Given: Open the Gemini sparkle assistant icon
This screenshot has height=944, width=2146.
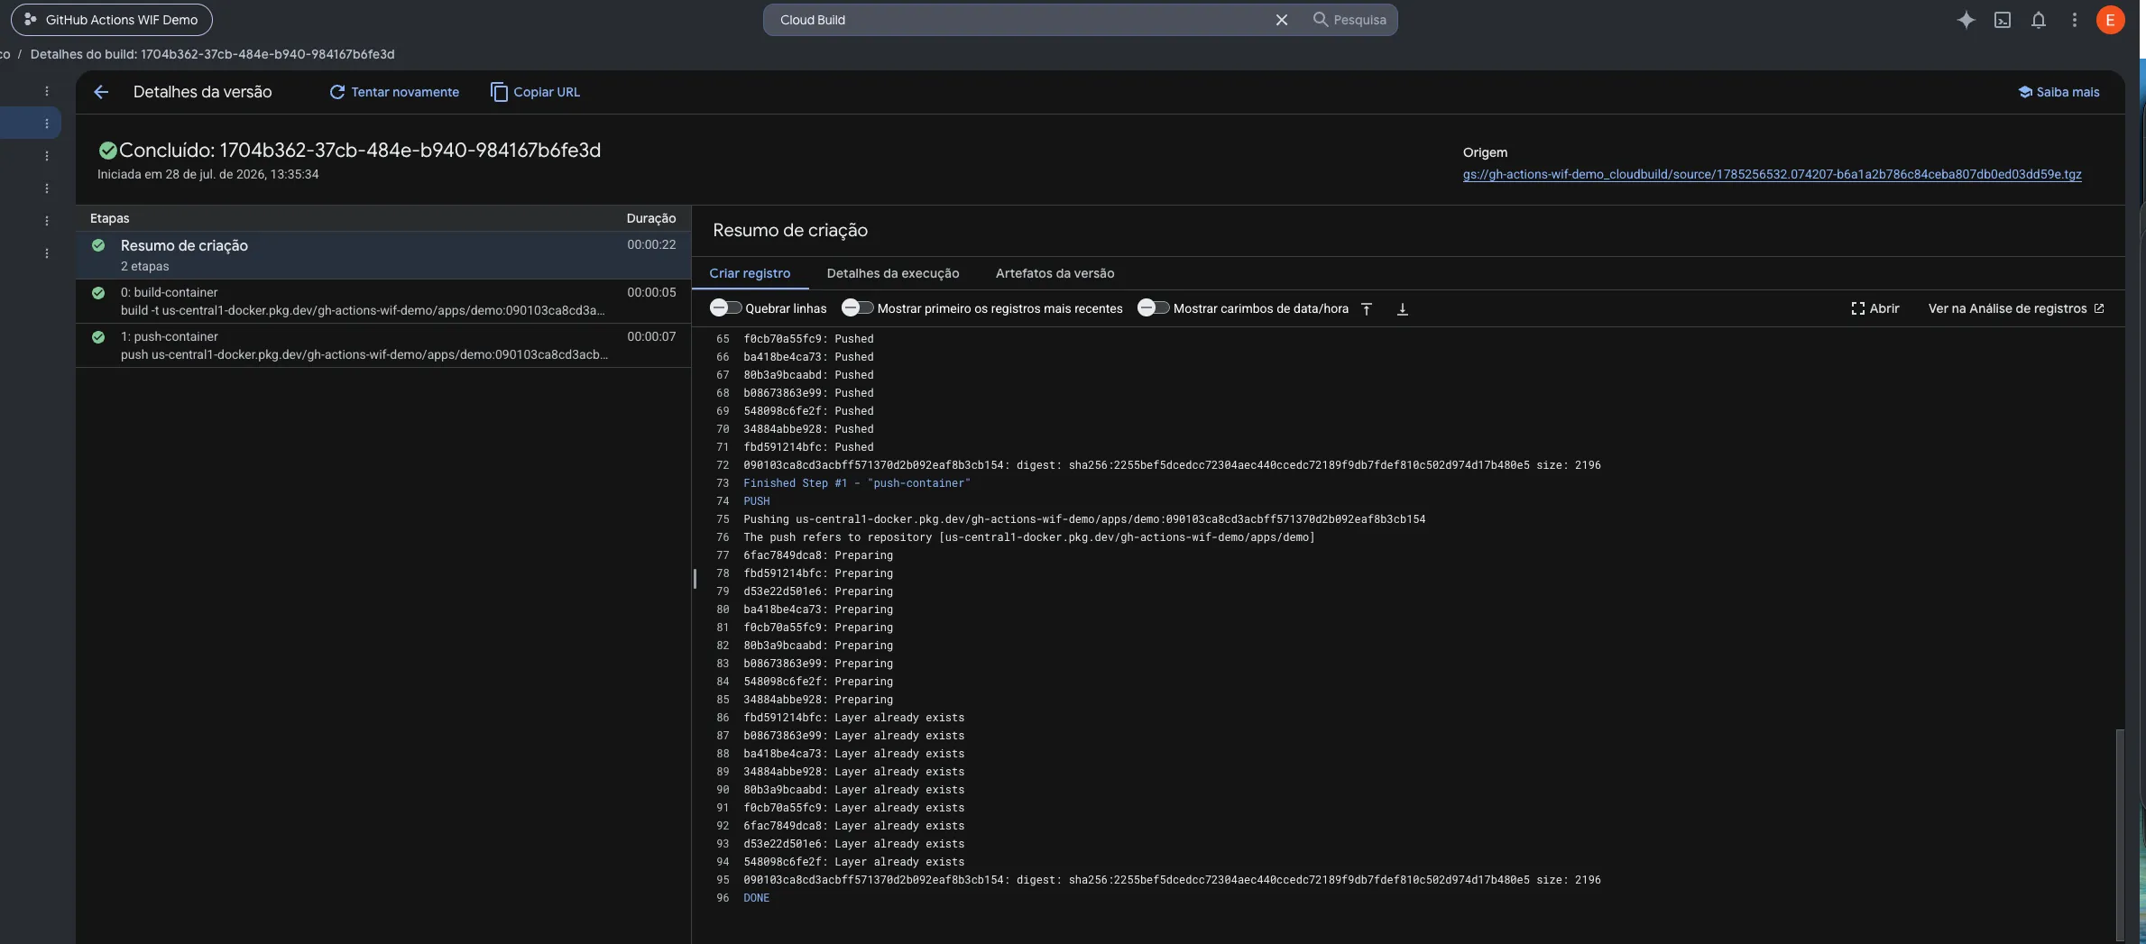Looking at the screenshot, I should 1966,20.
